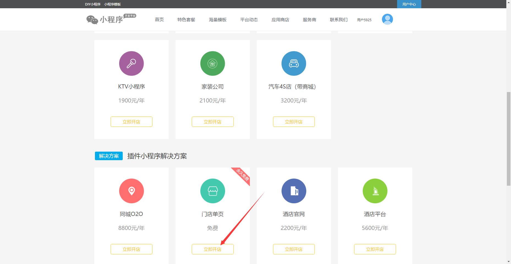Click the 5600元/年 price
This screenshot has width=511, height=264.
tap(375, 228)
